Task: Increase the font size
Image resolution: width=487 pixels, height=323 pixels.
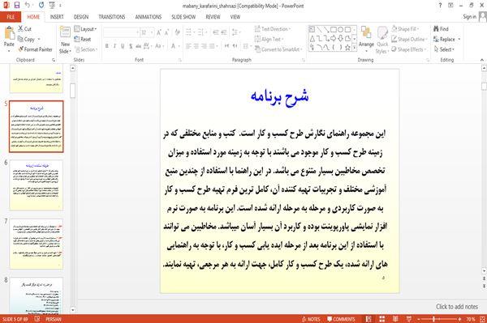Action: click(x=159, y=32)
